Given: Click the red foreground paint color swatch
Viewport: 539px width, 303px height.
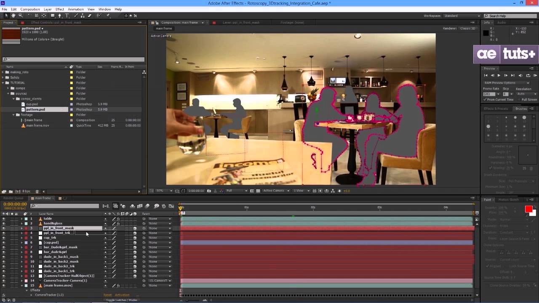Looking at the screenshot, I should [x=528, y=209].
